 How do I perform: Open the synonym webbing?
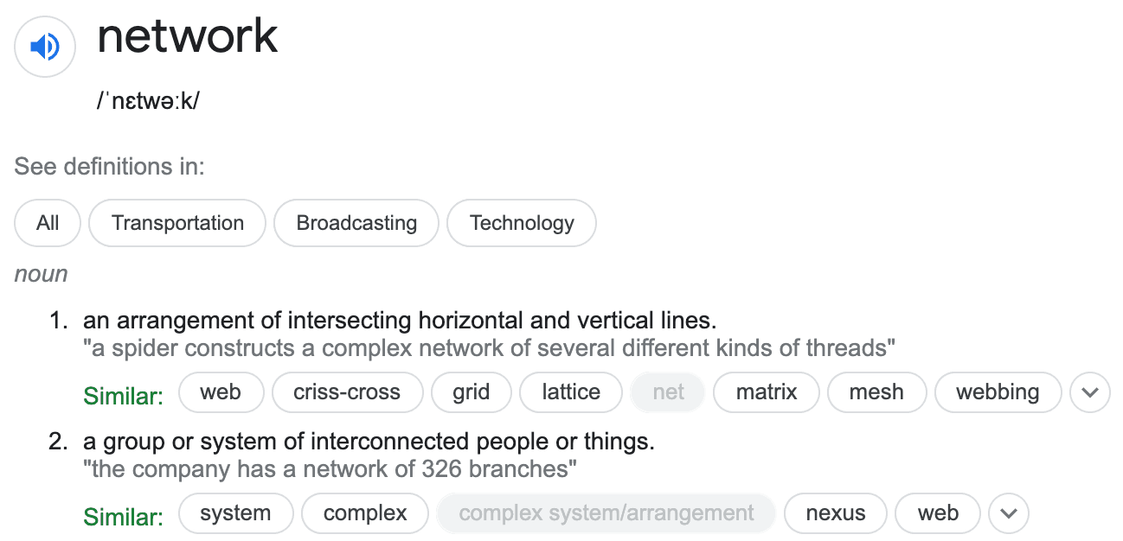pyautogui.click(x=998, y=392)
